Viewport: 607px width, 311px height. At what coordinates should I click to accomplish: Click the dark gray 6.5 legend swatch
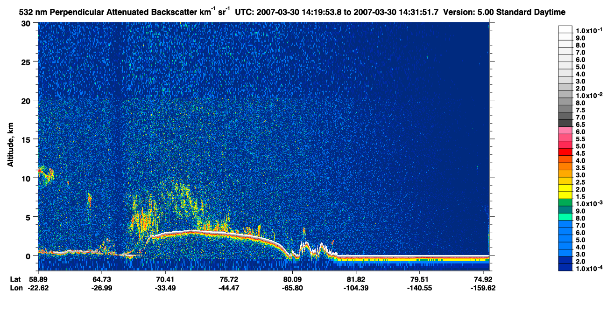point(565,124)
